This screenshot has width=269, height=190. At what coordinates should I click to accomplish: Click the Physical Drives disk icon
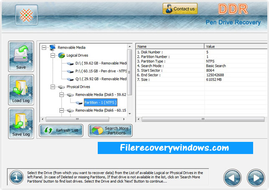point(61,87)
